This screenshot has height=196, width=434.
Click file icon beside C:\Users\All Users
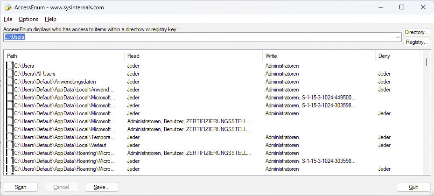(x=10, y=74)
